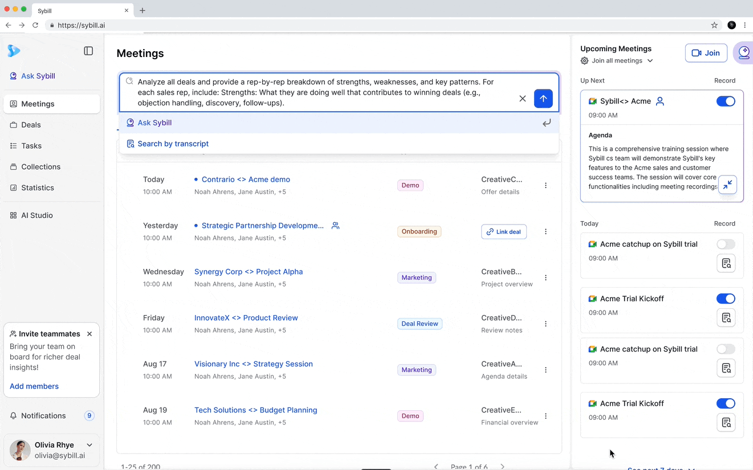Image resolution: width=753 pixels, height=470 pixels.
Task: Submit the query with the blue arrow button
Action: click(543, 99)
